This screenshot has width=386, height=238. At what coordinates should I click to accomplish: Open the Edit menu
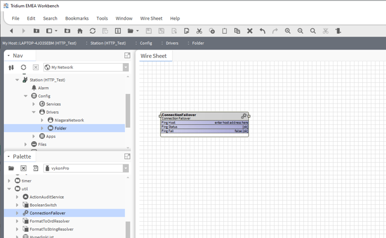point(31,19)
